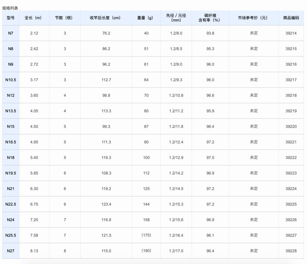Select the N7 model row label
The width and height of the screenshot is (307, 264).
pyautogui.click(x=11, y=33)
